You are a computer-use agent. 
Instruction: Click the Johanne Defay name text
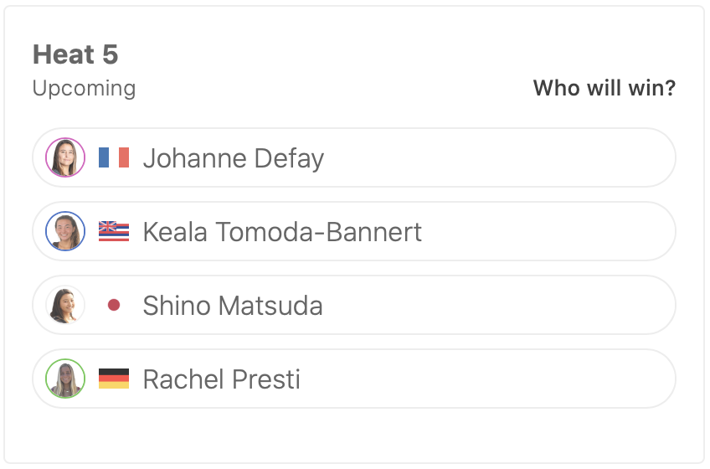click(234, 158)
